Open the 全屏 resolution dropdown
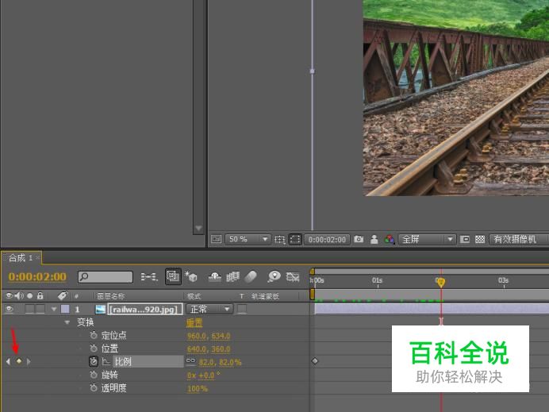 [427, 239]
